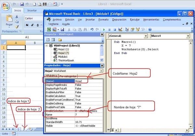Screen dimensions: 195x136
Task: Open Find with the binoculars icon
Action: point(85,29)
